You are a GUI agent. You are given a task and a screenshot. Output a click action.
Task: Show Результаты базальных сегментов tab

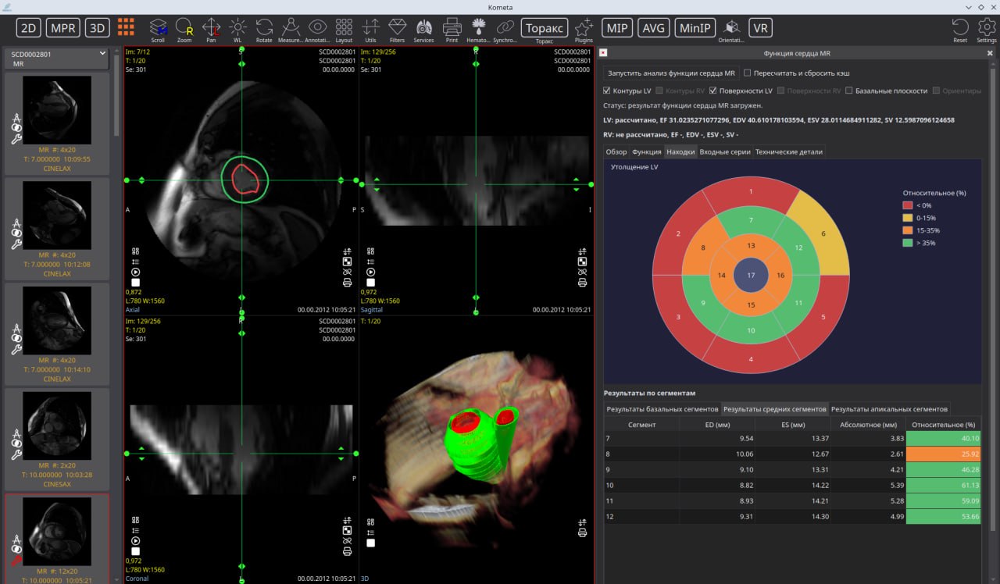[x=662, y=409]
